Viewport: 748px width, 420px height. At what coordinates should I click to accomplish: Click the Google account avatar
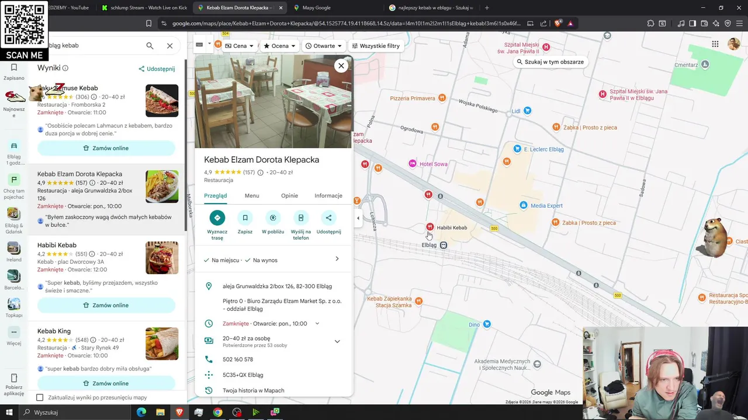(733, 44)
